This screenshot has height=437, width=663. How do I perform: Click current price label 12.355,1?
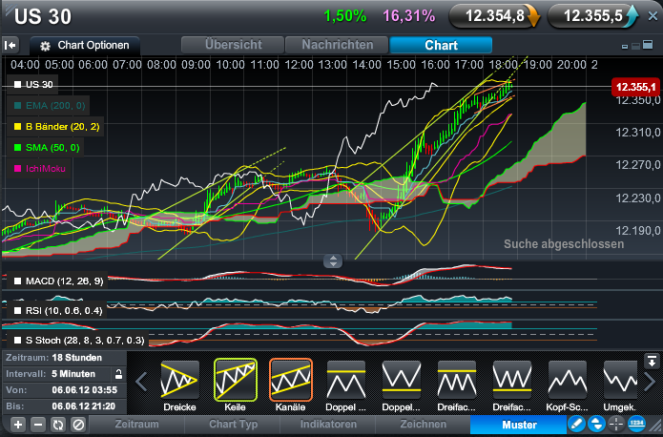pos(635,87)
